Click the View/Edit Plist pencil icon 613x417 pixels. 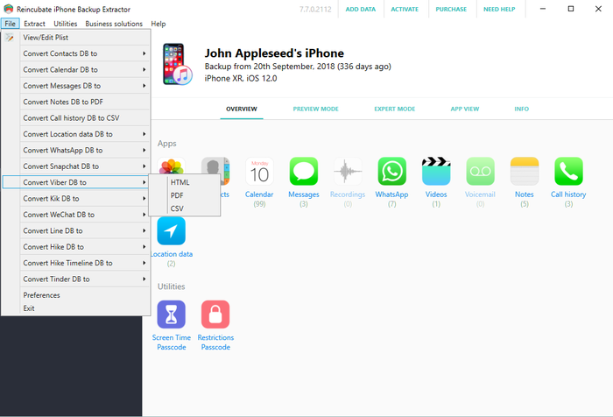(10, 38)
